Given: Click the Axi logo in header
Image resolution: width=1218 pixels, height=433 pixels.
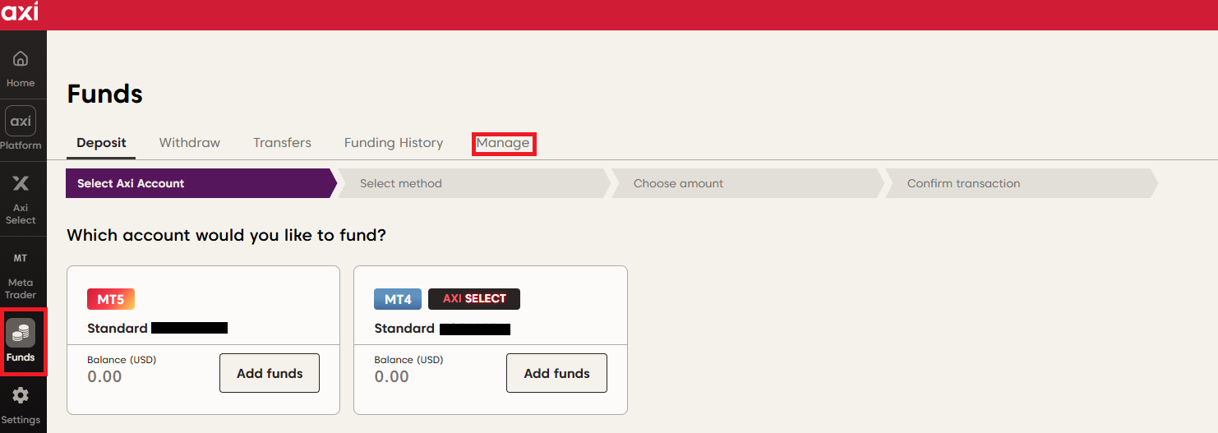Looking at the screenshot, I should (20, 12).
